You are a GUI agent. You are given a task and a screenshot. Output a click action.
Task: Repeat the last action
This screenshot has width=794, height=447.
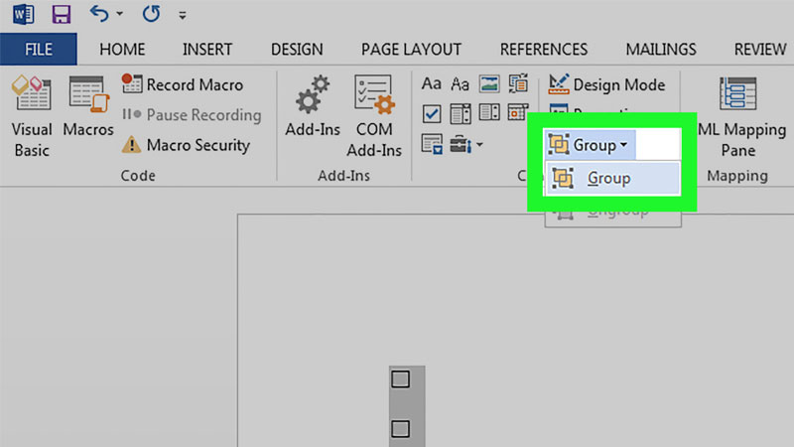[151, 14]
